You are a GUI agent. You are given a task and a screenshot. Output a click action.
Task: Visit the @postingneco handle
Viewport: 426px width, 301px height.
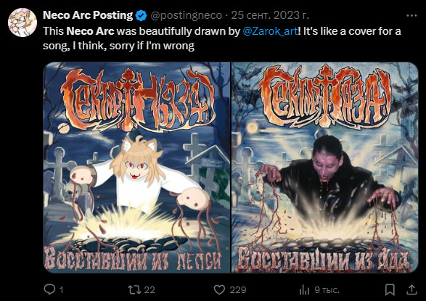[x=186, y=15]
